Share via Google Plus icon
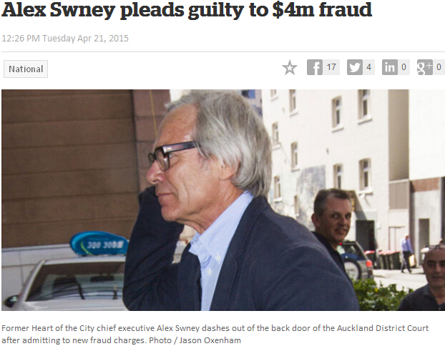This screenshot has width=445, height=346. click(424, 67)
